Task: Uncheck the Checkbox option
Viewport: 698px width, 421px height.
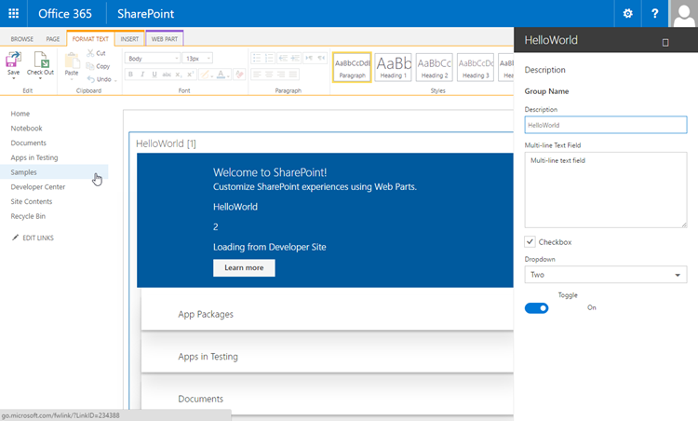Action: point(530,242)
